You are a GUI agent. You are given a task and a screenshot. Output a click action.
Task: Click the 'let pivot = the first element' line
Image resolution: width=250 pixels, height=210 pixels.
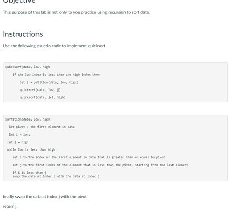42,127
